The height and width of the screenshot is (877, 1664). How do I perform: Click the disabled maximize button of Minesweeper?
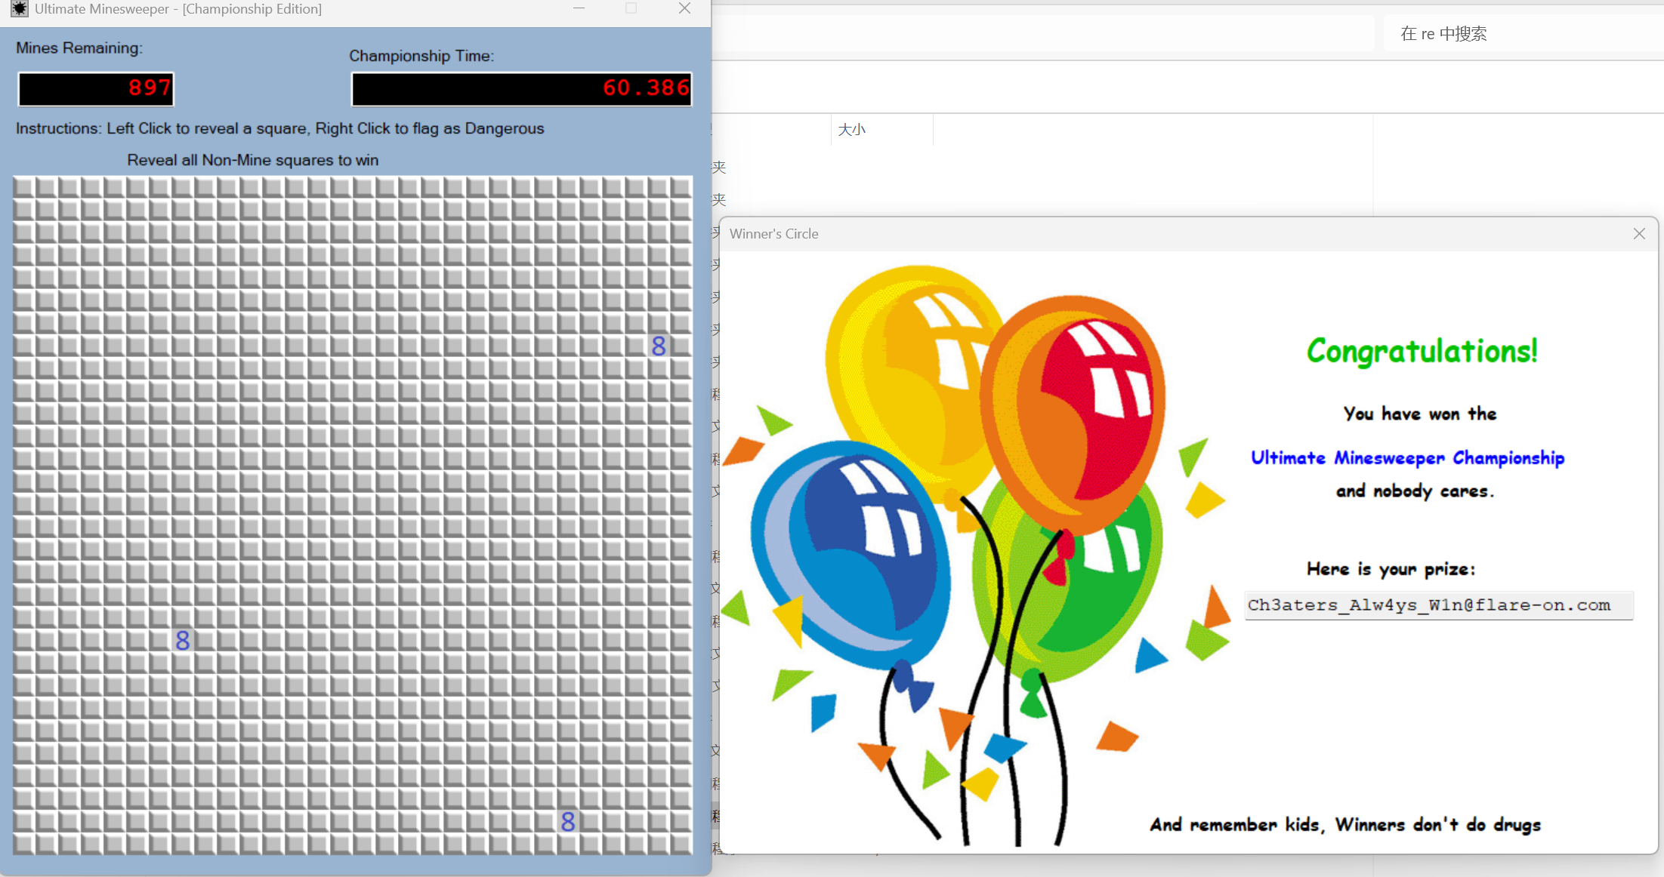pos(631,9)
